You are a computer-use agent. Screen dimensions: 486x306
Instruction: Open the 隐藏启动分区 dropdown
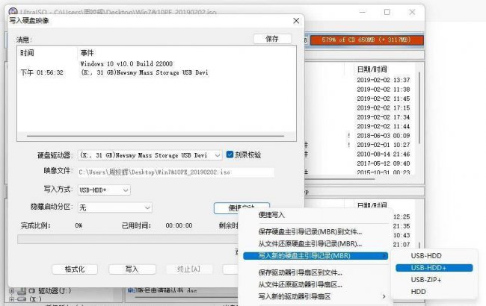tap(147, 207)
